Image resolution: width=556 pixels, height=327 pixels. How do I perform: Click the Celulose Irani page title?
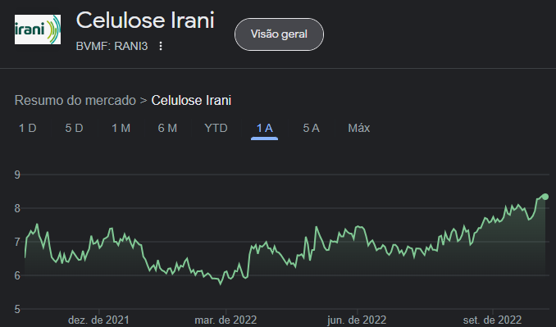145,20
